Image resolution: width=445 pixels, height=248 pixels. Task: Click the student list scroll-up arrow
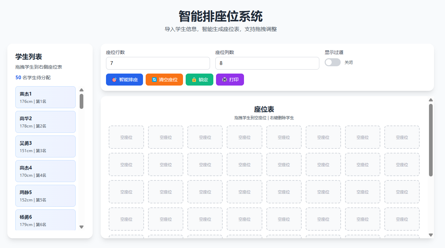click(x=81, y=90)
